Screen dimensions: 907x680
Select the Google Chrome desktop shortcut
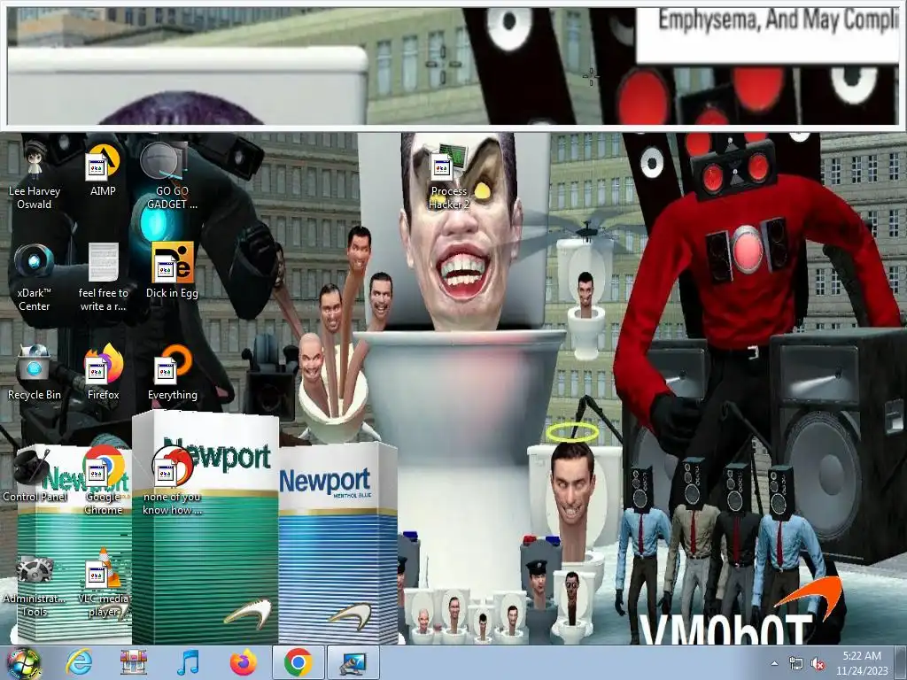[104, 481]
